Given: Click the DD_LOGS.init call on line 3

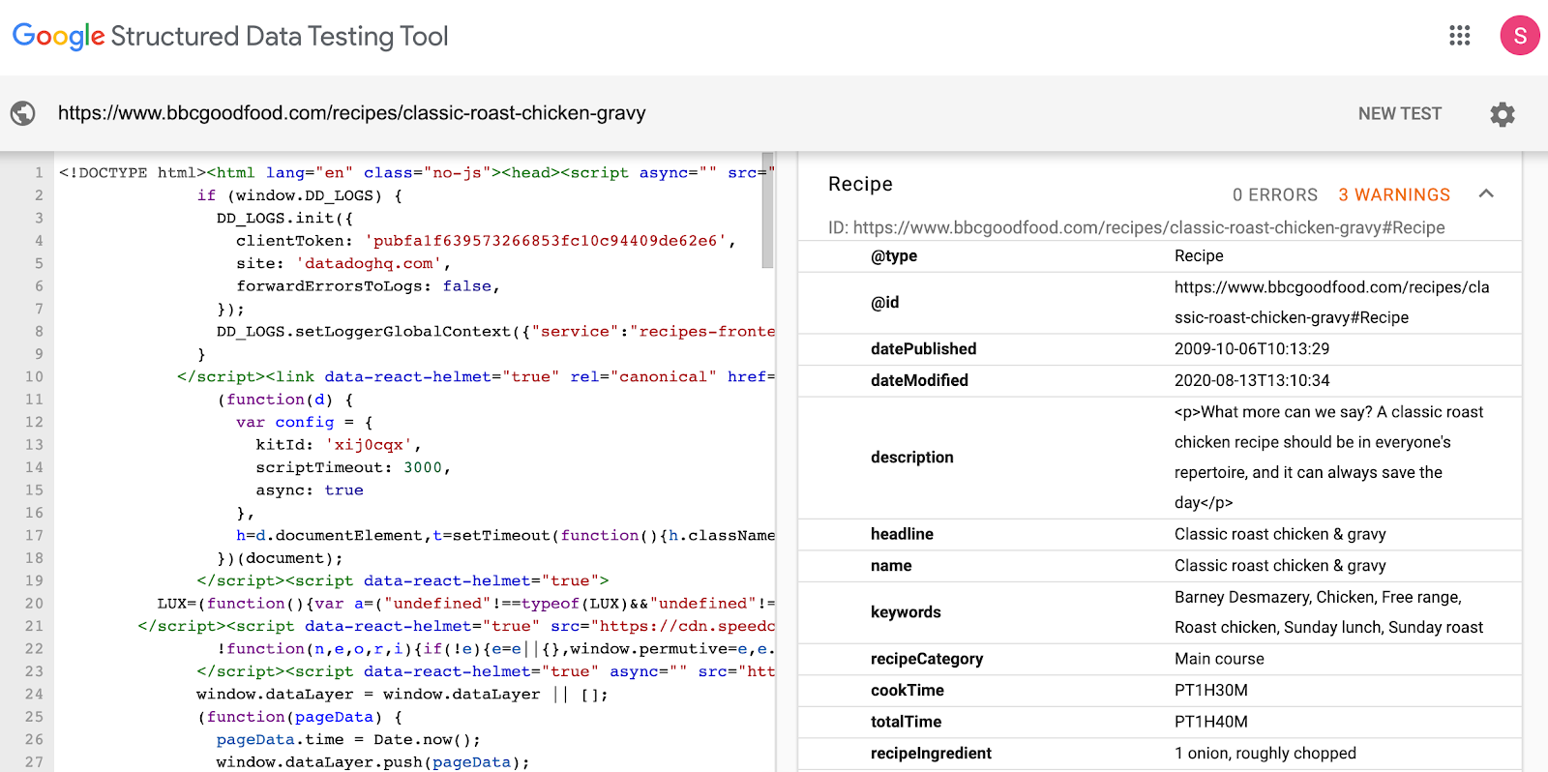Looking at the screenshot, I should pyautogui.click(x=284, y=218).
